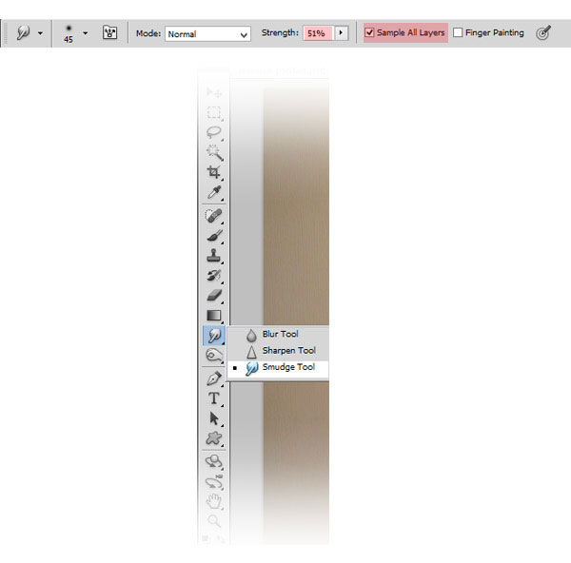Screen dimensions: 571x563
Task: Enable Finger Painting checkbox
Action: coord(458,32)
